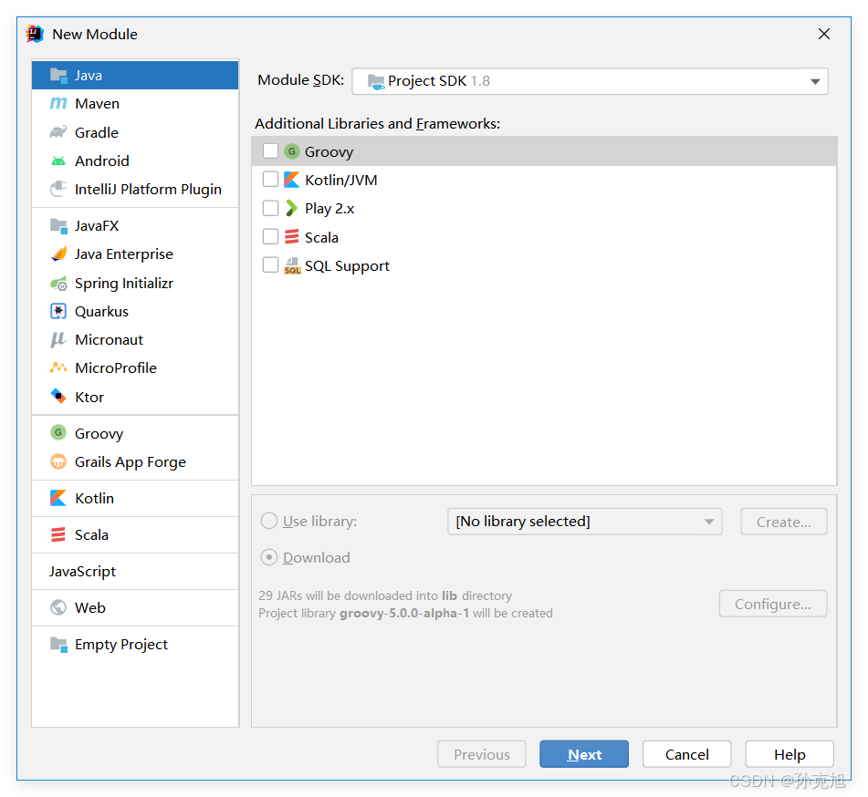The height and width of the screenshot is (797, 868).
Task: Click the Groovy icon in frameworks list
Action: coord(292,151)
